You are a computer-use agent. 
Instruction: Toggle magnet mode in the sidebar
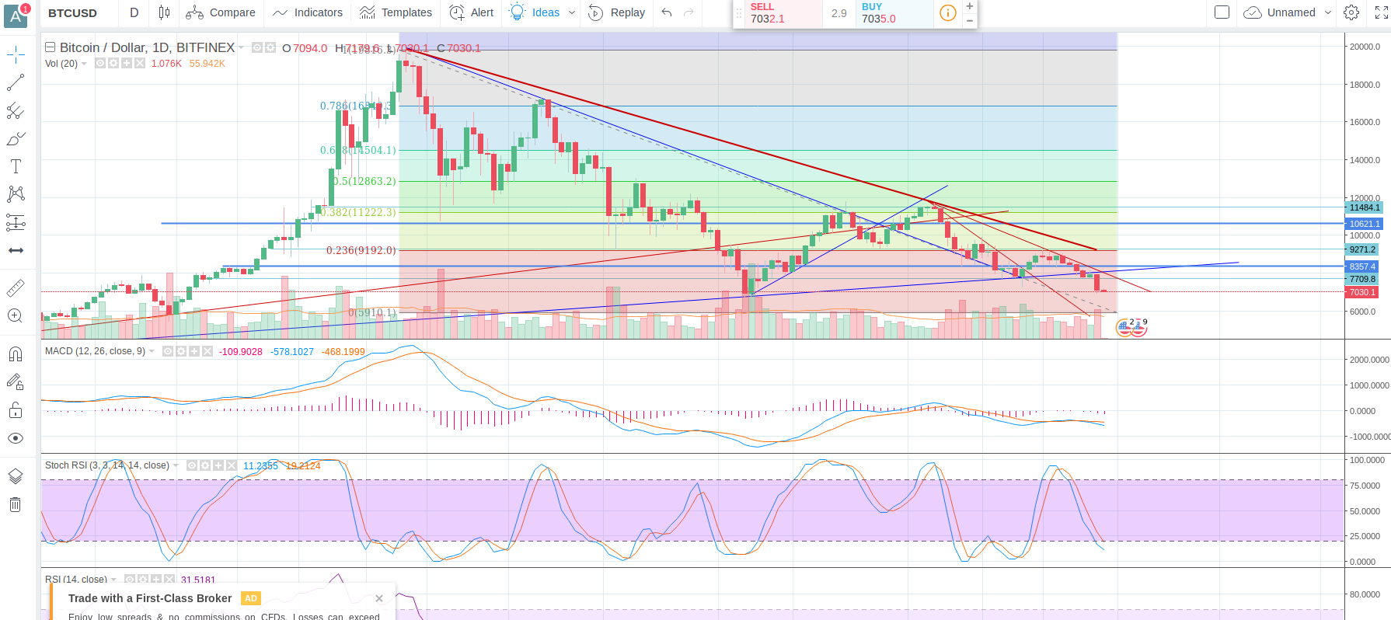pyautogui.click(x=16, y=354)
